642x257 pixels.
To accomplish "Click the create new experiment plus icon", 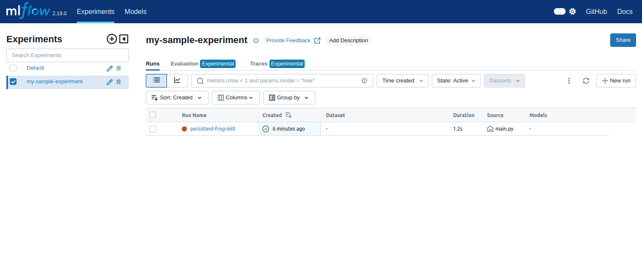I will (x=111, y=39).
